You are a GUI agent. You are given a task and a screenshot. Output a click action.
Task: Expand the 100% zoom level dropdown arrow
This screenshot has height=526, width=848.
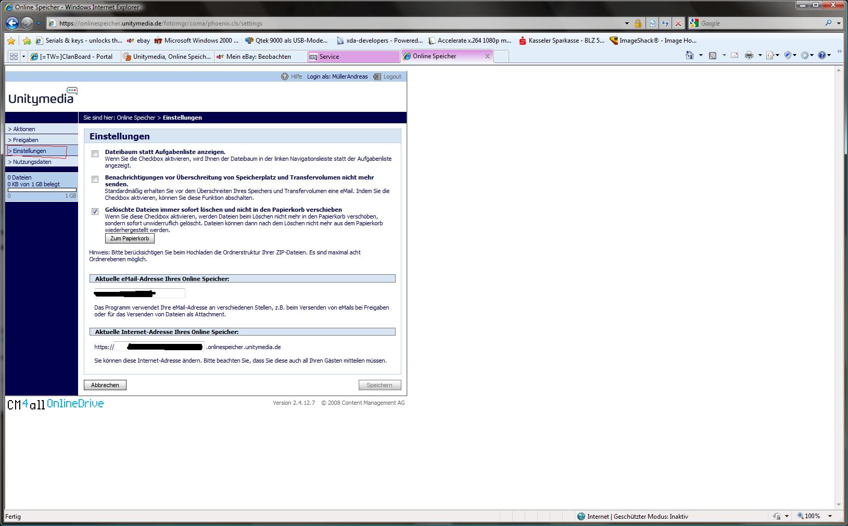click(x=830, y=516)
